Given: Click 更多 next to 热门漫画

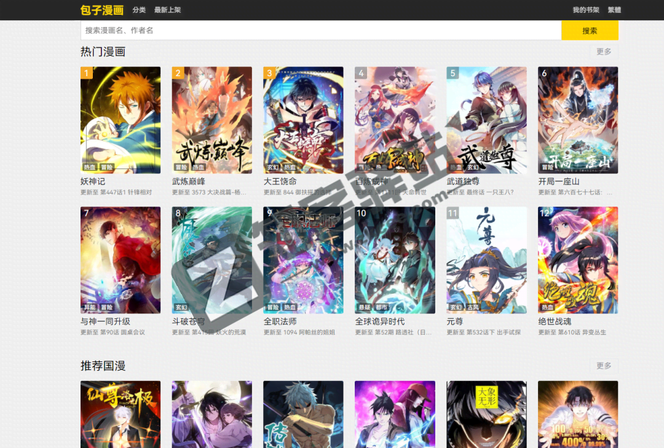Looking at the screenshot, I should pos(603,52).
